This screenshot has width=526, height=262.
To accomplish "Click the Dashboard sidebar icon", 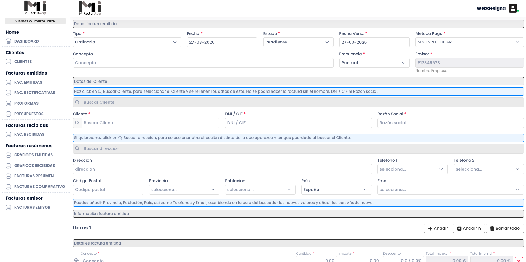I will 9,41.
